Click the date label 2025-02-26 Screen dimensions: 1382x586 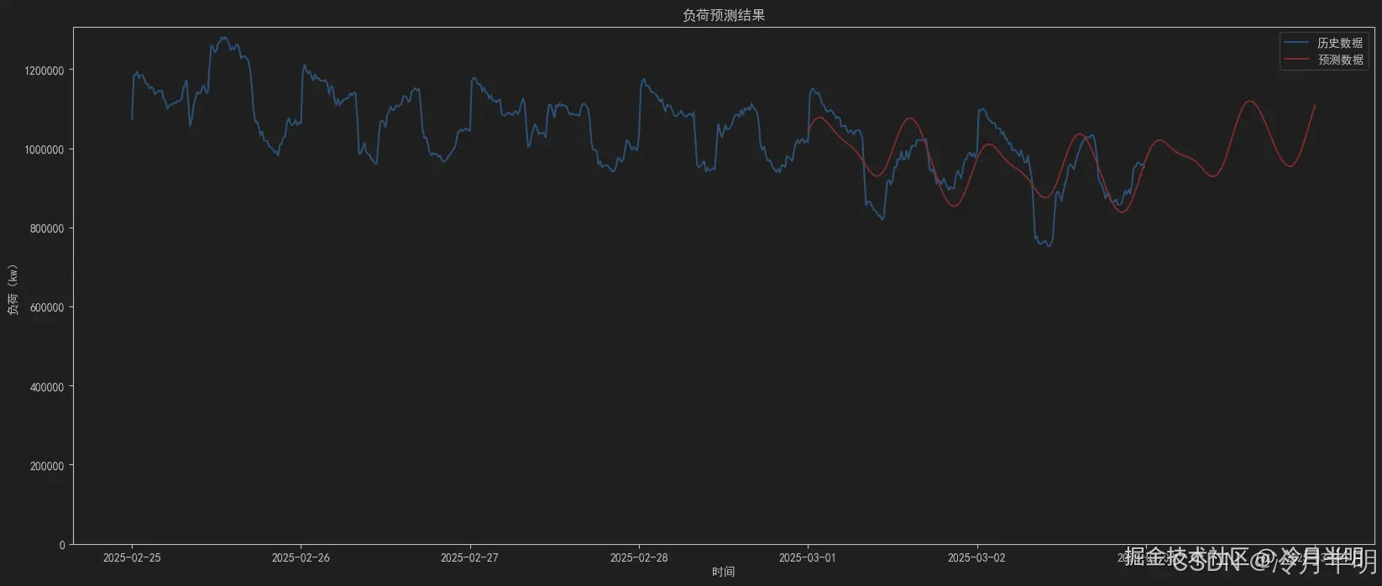coord(301,557)
